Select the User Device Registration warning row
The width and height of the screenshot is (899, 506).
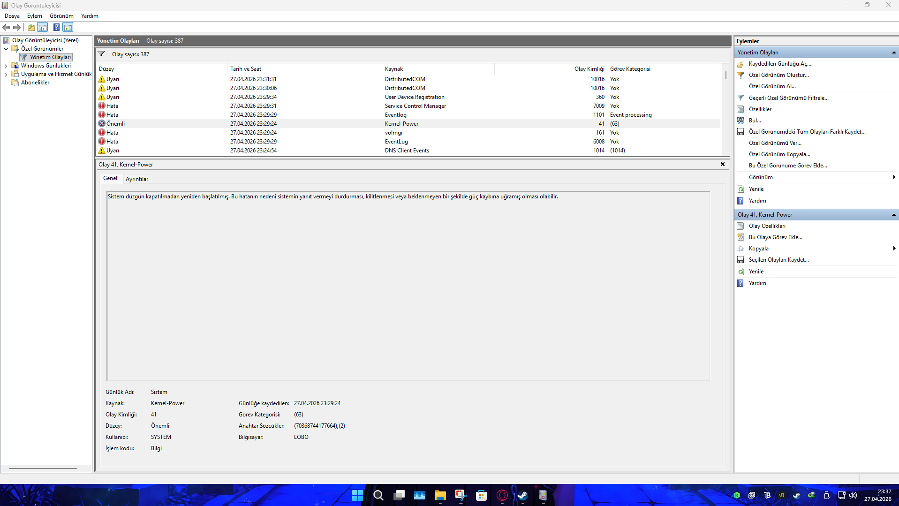point(408,97)
